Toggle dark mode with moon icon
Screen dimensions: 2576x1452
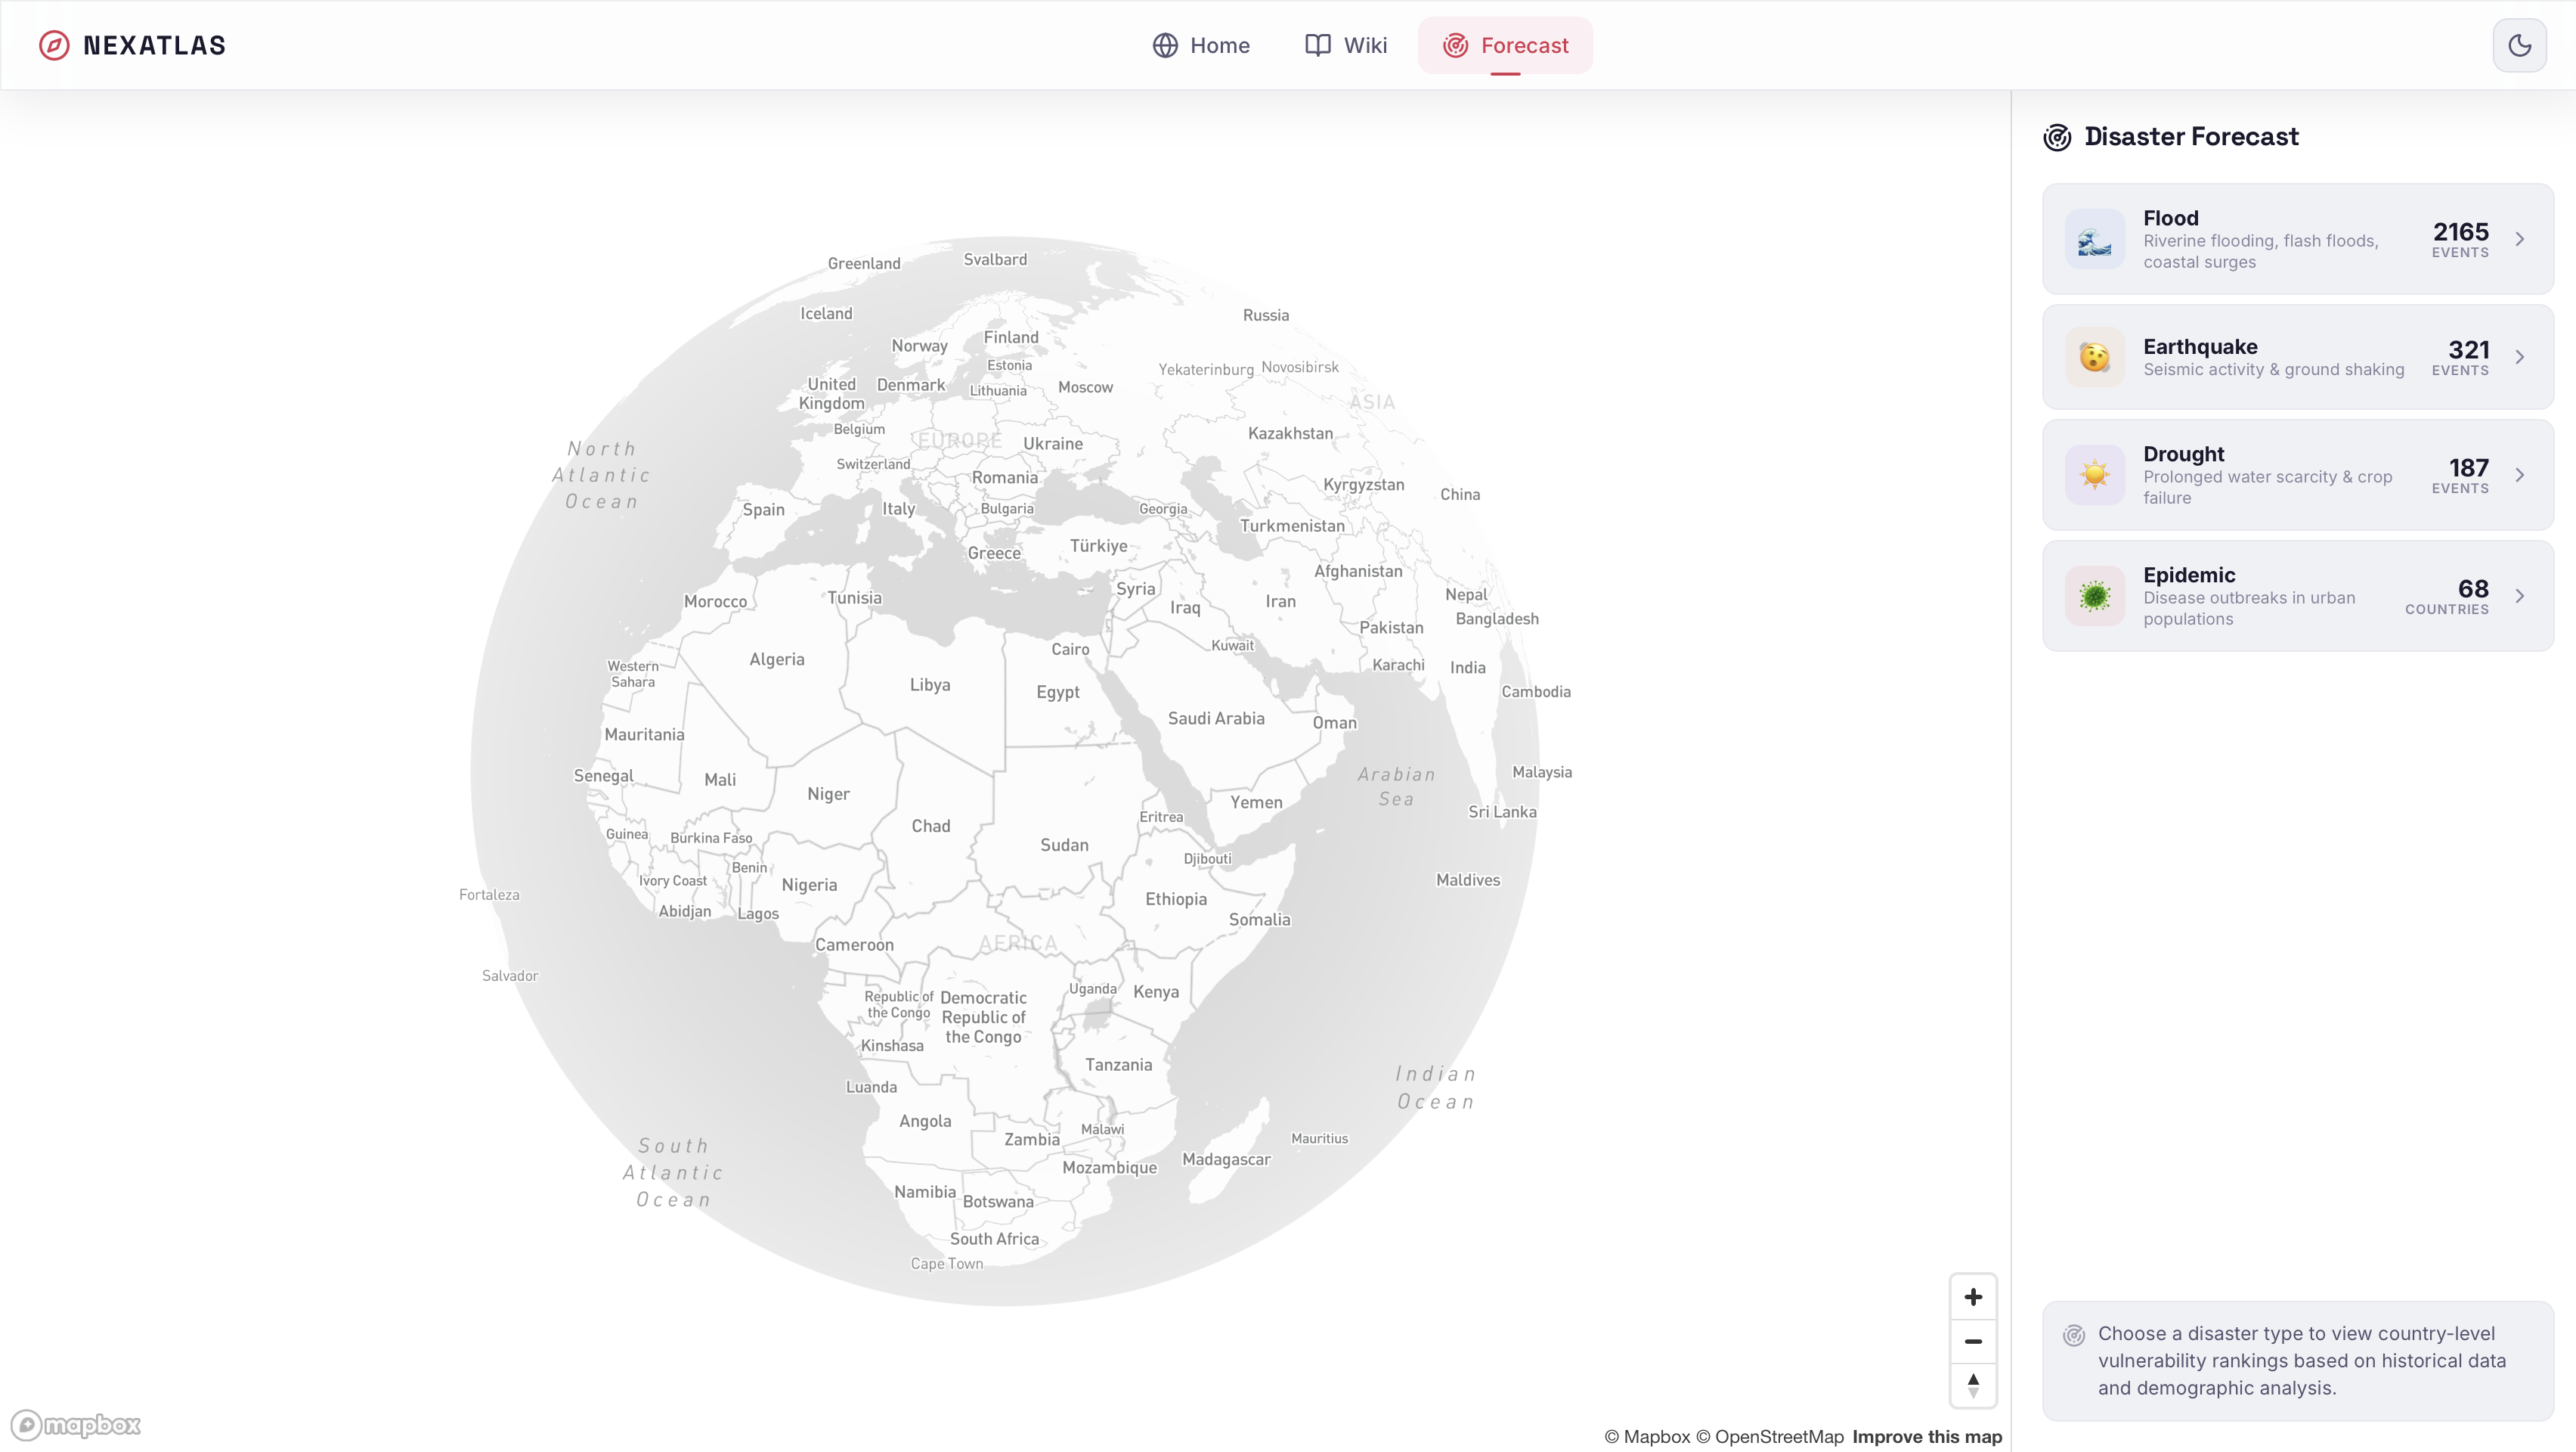pos(2519,45)
